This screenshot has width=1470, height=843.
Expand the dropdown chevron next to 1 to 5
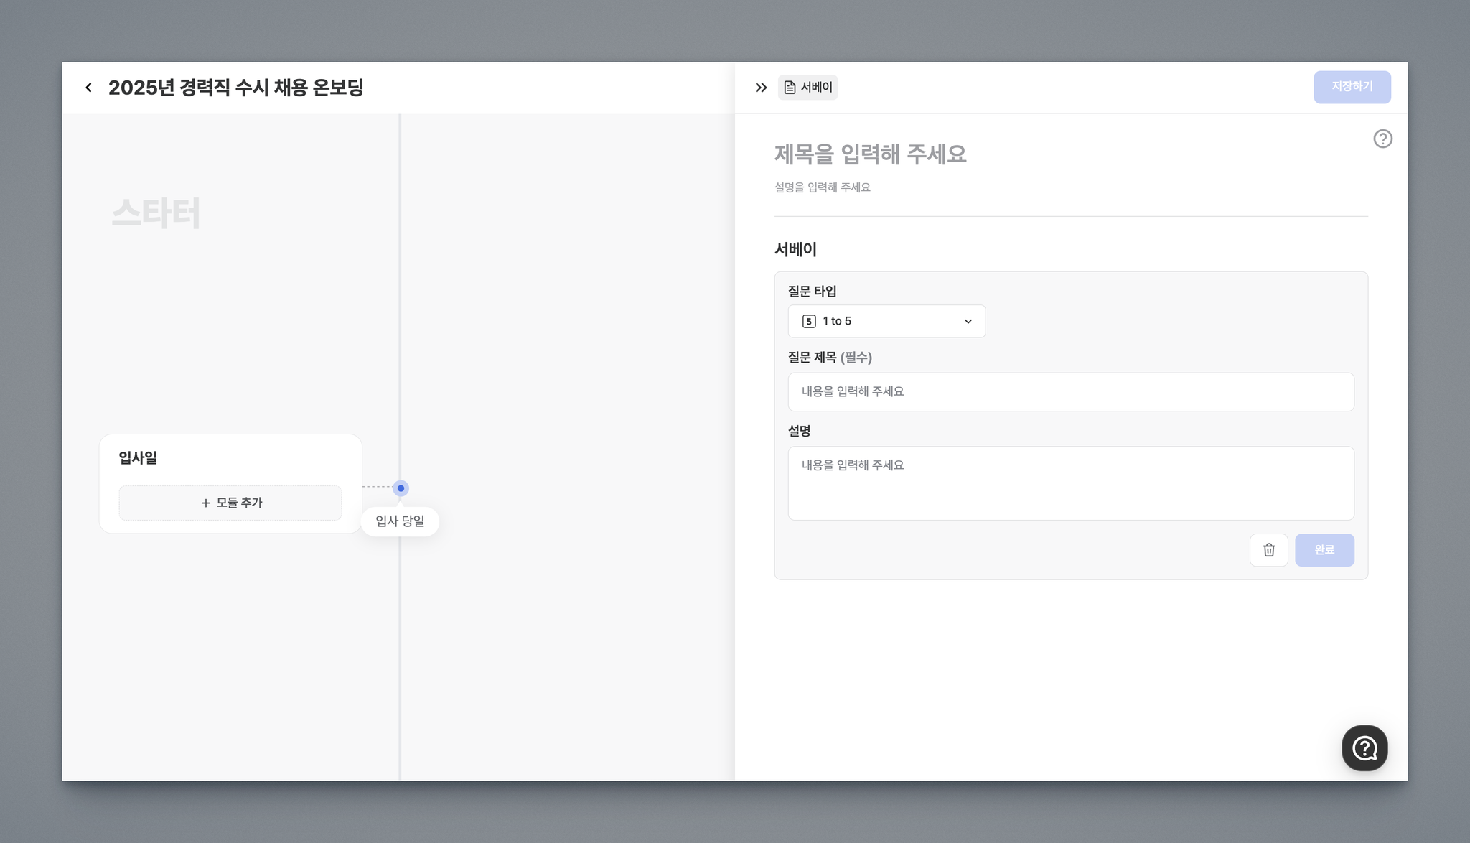coord(968,322)
